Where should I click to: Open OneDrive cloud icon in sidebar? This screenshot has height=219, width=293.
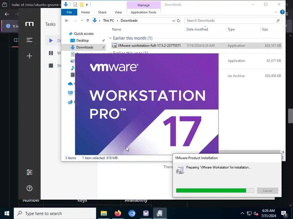[70, 84]
